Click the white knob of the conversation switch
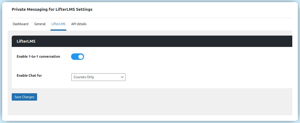This screenshot has height=123, width=300. click(81, 57)
